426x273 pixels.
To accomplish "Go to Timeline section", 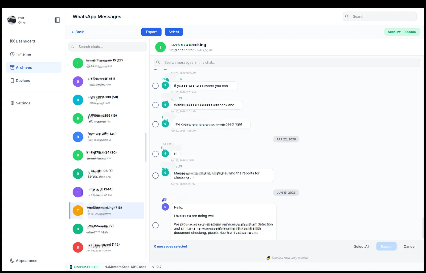I will click(34, 54).
